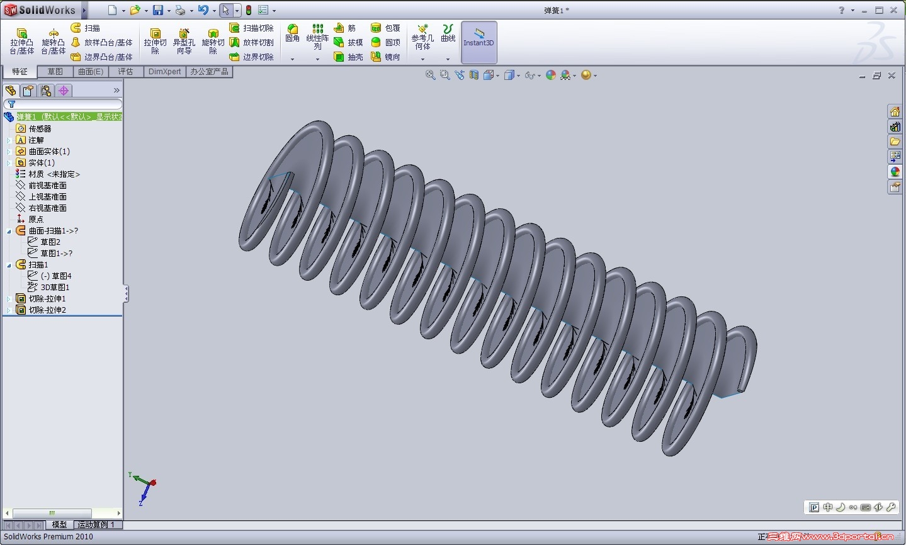Open dropdown arrow below 曲线
Viewport: 906px width, 545px height.
(448, 59)
